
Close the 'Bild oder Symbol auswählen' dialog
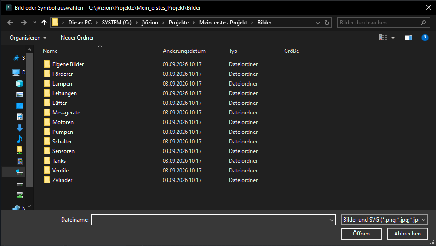(x=429, y=7)
